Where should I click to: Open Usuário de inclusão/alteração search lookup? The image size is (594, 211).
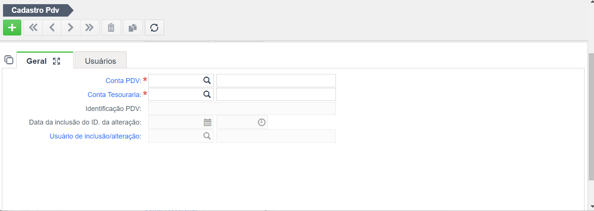point(207,136)
